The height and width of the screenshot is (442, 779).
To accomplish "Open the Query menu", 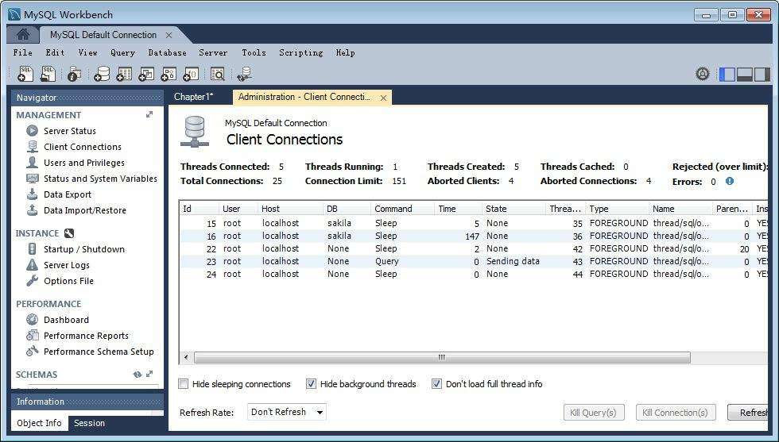I will coord(122,52).
